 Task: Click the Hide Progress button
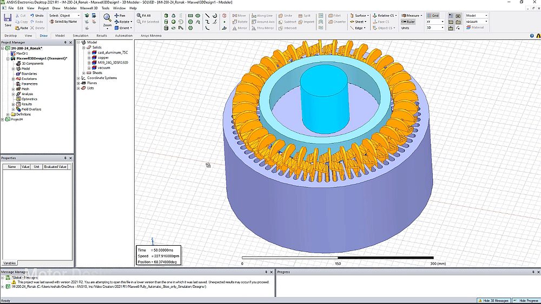526,301
